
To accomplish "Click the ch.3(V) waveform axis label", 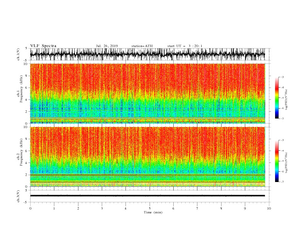I will (18, 196).
